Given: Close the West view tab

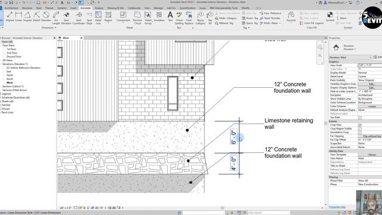Looking at the screenshot, I should 81,38.
